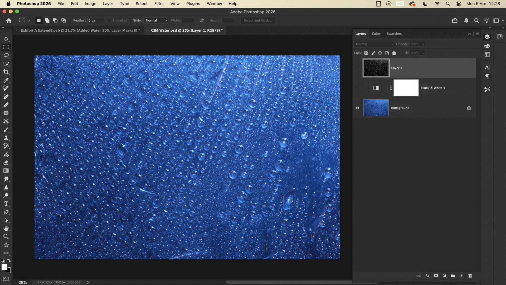Hide the Background layer
Image resolution: width=506 pixels, height=285 pixels.
[x=357, y=108]
